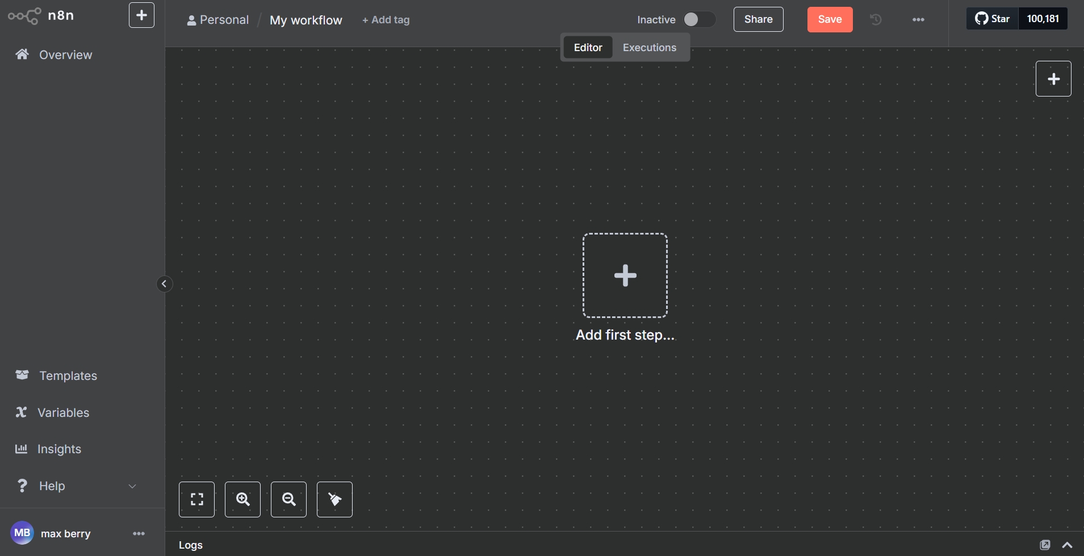Pop out the Logs panel
The height and width of the screenshot is (556, 1084).
pos(1045,545)
